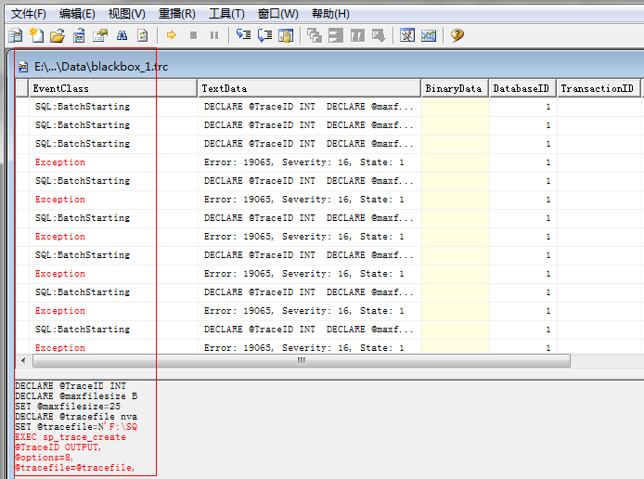Click the first Error: 19065 TextData cell
Viewport: 644px width, 479px height.
(x=310, y=162)
